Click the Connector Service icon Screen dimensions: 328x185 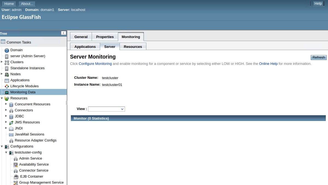click(x=16, y=171)
